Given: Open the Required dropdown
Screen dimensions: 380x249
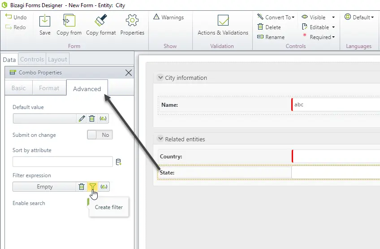Looking at the screenshot, I should (x=318, y=37).
